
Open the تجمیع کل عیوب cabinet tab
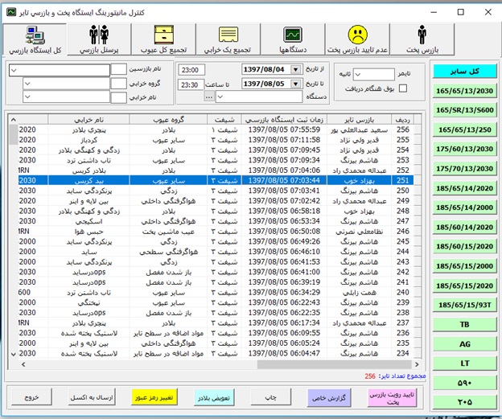coord(163,39)
